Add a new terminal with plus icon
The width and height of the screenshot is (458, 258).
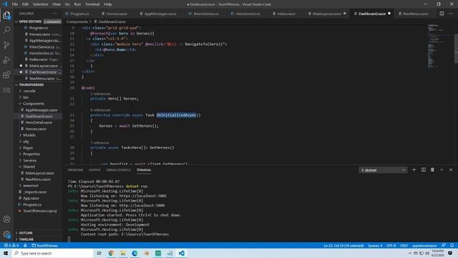414,170
